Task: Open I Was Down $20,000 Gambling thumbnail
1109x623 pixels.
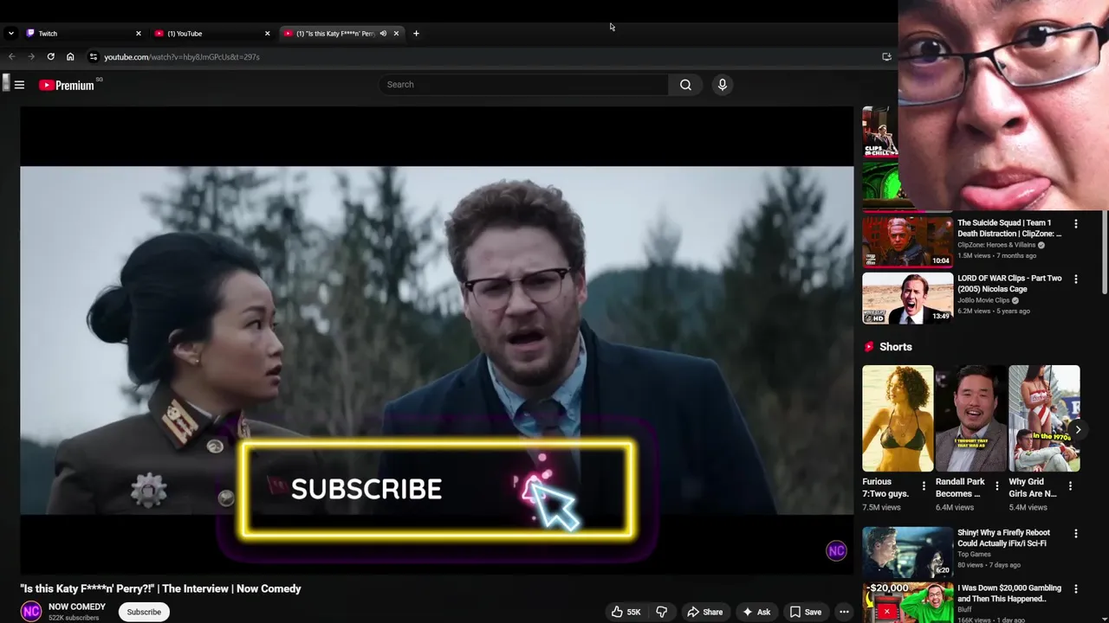Action: tap(907, 602)
